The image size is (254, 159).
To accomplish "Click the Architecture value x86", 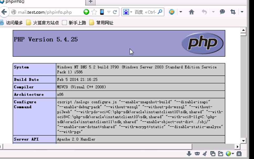I will click(x=60, y=95).
